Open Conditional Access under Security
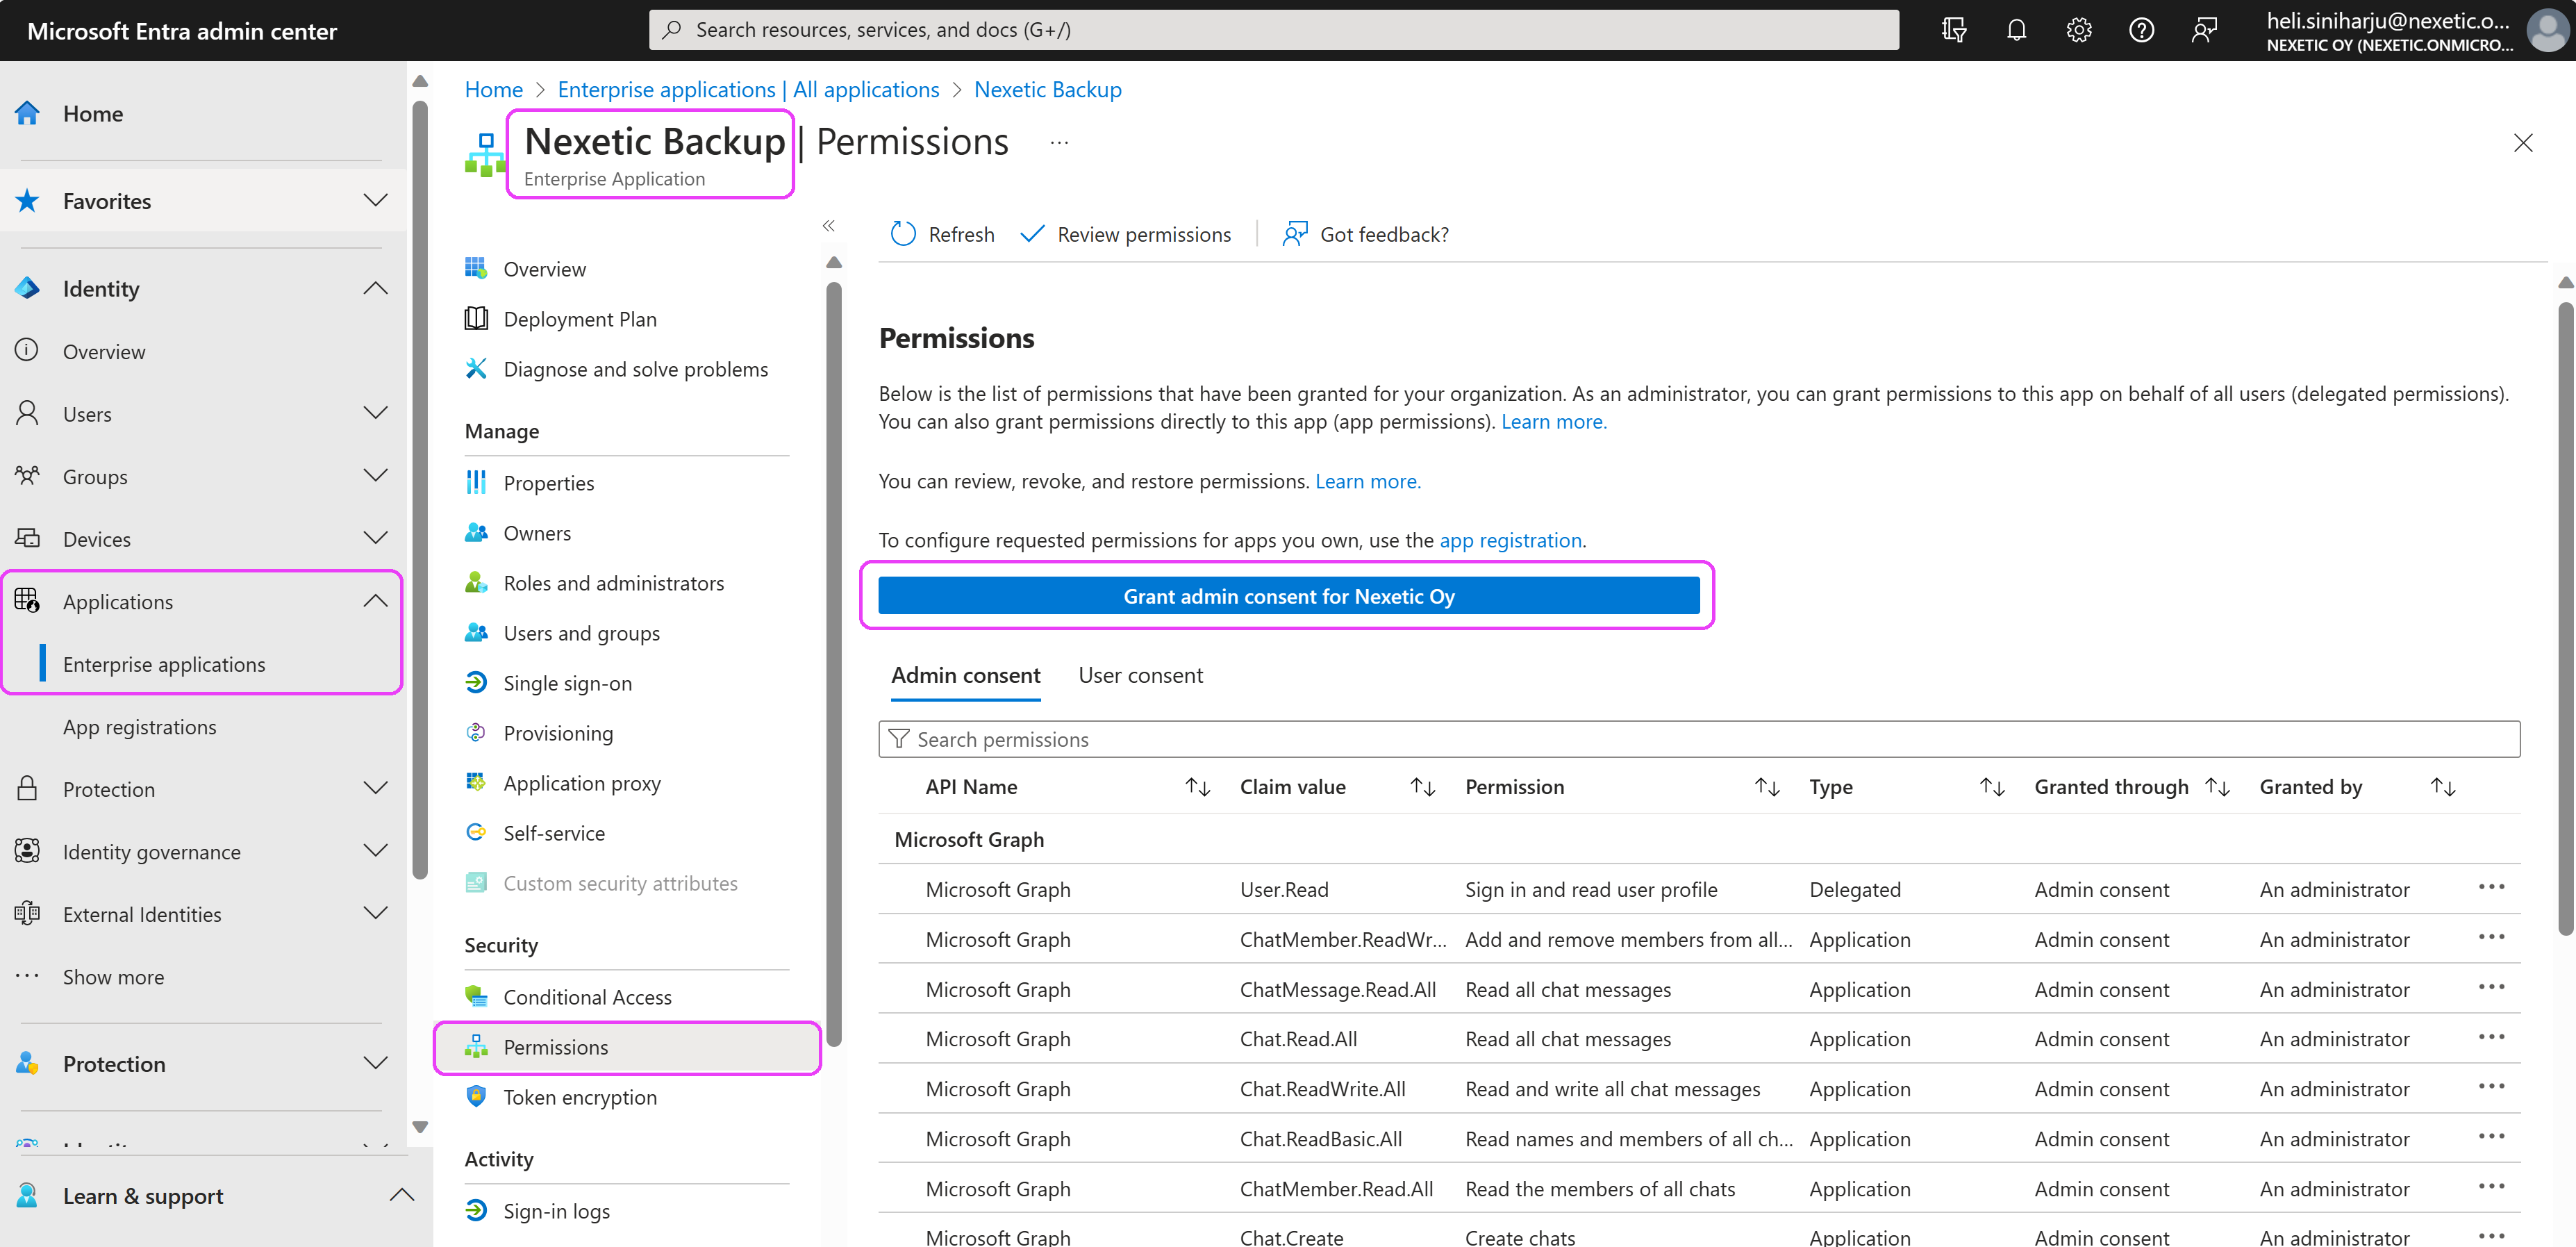The image size is (2576, 1247). tap(587, 996)
